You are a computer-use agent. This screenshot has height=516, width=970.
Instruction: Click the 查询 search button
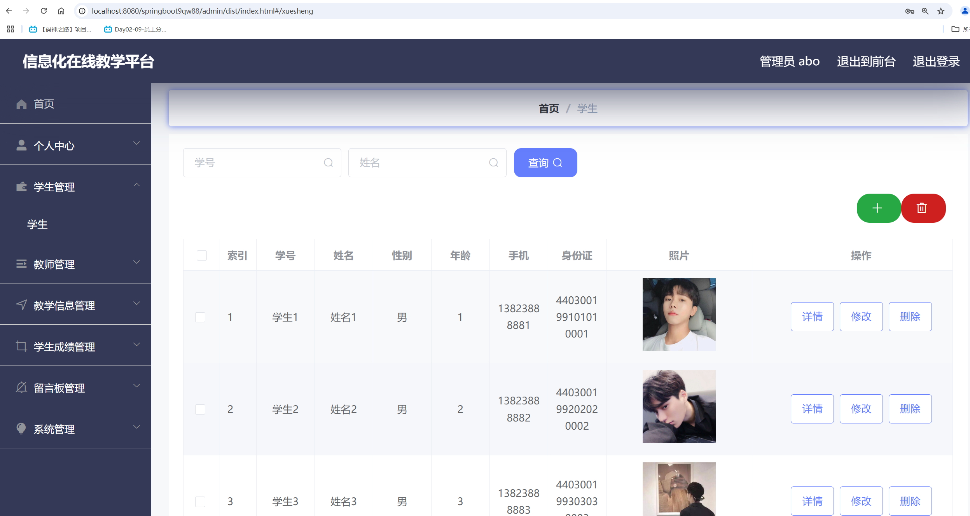pyautogui.click(x=545, y=163)
